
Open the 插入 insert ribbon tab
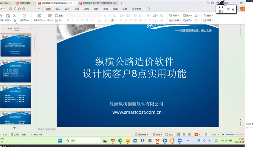[58, 9]
